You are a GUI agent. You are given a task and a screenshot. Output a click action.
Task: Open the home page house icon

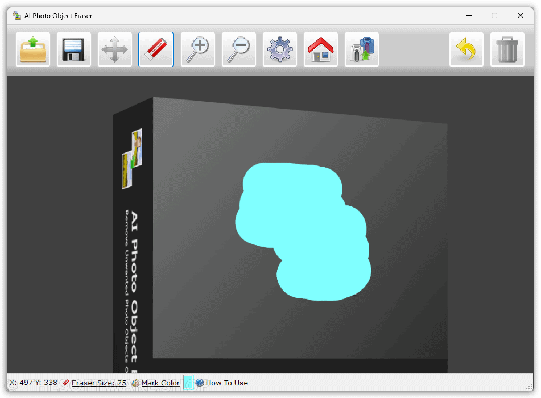[x=320, y=49]
